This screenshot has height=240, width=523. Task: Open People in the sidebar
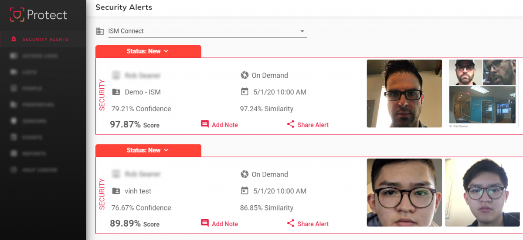32,88
